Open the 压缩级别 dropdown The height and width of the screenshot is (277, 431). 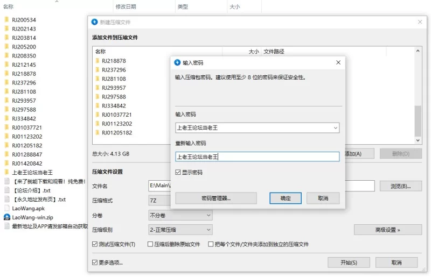coord(180,230)
